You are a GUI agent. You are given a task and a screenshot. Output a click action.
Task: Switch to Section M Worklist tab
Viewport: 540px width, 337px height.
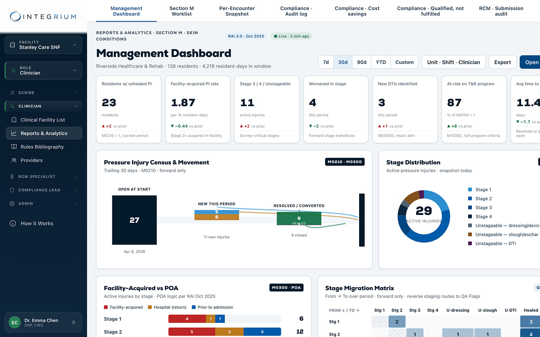(x=182, y=11)
